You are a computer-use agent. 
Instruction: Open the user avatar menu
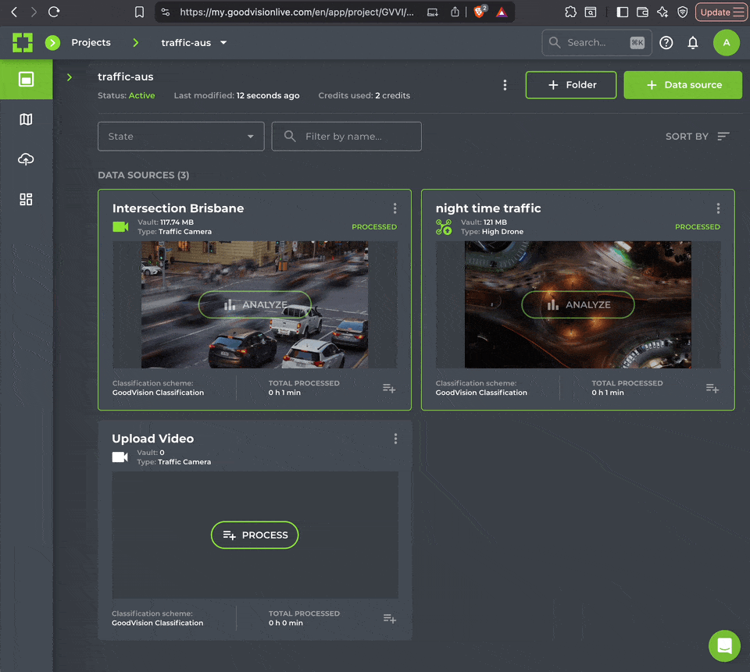(x=726, y=43)
